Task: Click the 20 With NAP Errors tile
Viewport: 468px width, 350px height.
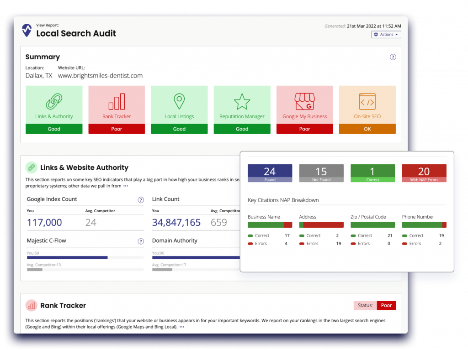Action: (x=424, y=173)
